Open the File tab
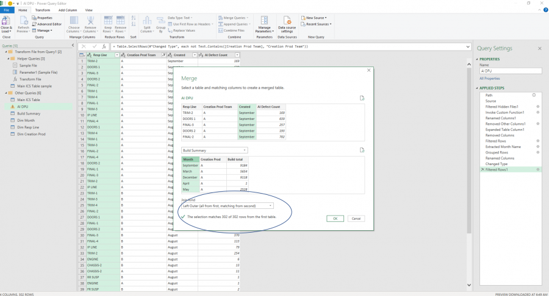This screenshot has height=296, width=549. coord(6,10)
